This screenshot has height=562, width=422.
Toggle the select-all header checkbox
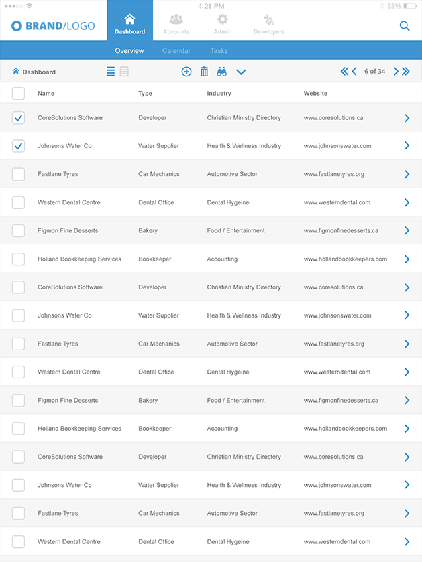point(18,94)
